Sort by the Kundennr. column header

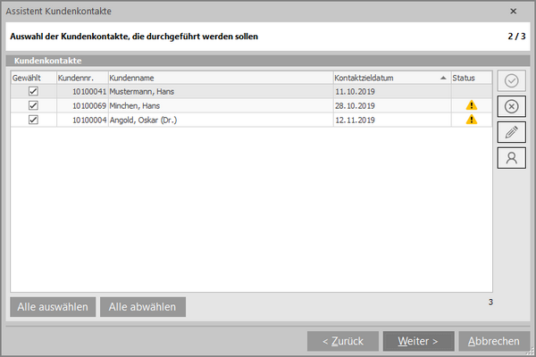[81, 78]
